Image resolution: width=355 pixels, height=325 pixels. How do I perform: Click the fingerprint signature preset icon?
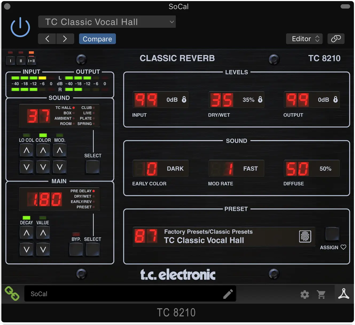pyautogui.click(x=305, y=236)
